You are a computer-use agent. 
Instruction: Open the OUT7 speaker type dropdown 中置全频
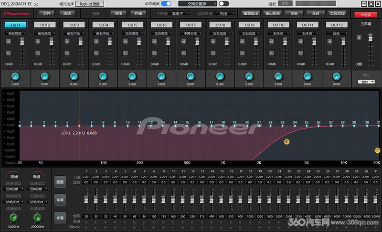coord(191,33)
